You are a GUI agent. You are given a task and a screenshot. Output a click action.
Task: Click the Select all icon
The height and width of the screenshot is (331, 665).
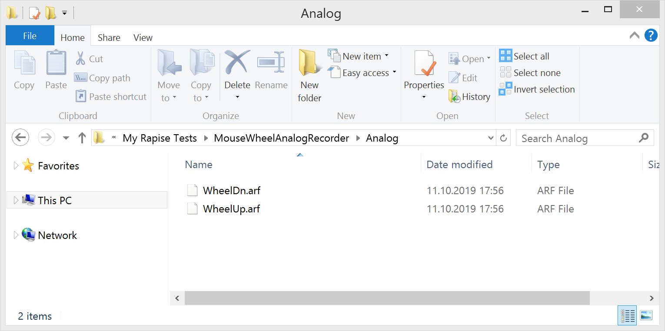pyautogui.click(x=505, y=56)
